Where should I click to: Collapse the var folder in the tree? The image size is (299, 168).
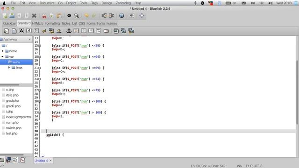pos(2,56)
